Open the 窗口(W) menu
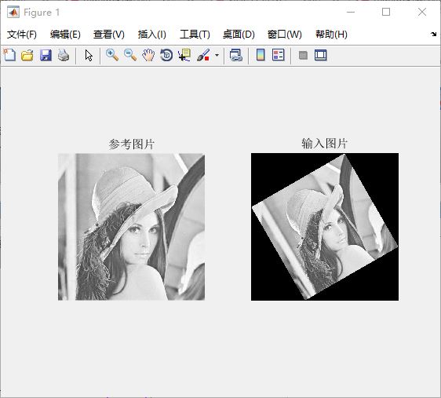 pos(284,35)
